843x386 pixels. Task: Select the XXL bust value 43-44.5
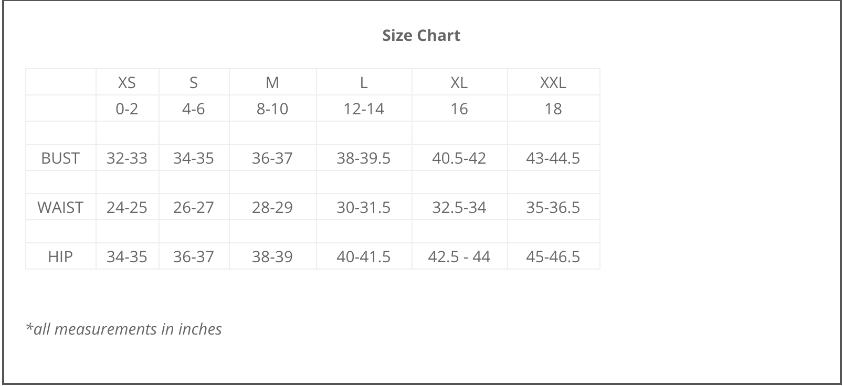point(553,158)
